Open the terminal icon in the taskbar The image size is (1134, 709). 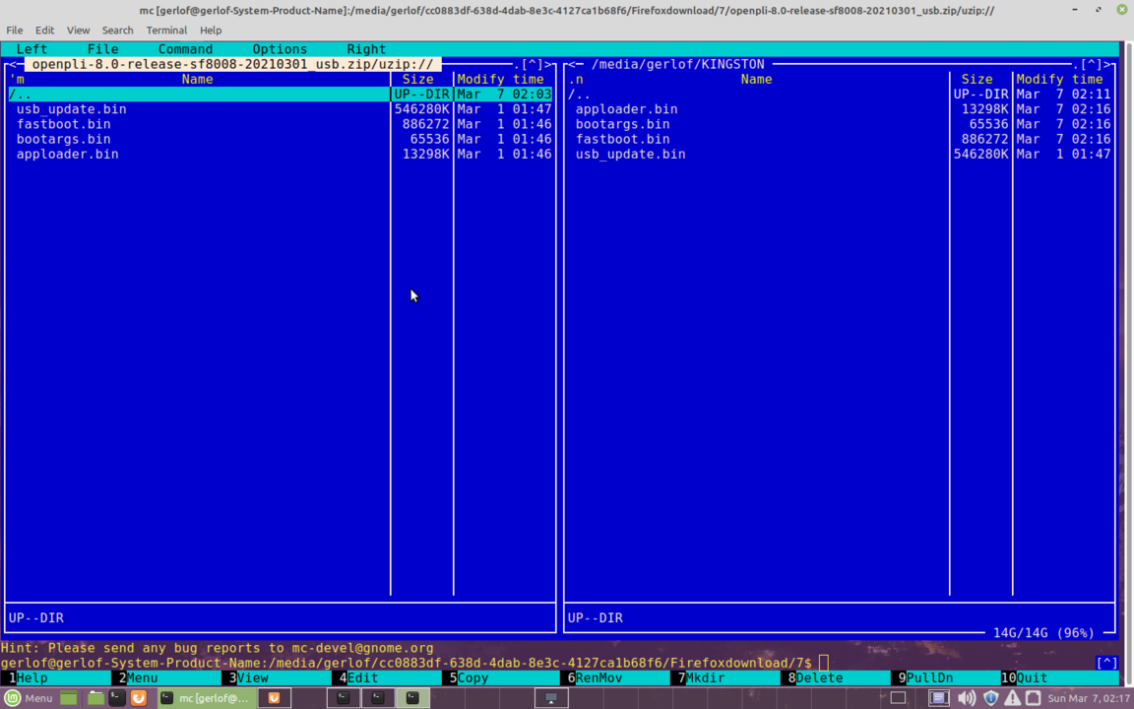(115, 698)
